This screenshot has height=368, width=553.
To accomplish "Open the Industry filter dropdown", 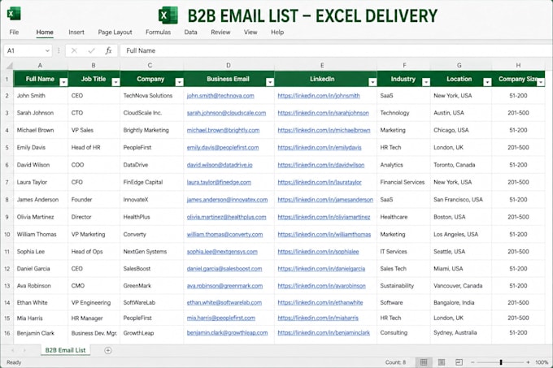I will tap(426, 82).
